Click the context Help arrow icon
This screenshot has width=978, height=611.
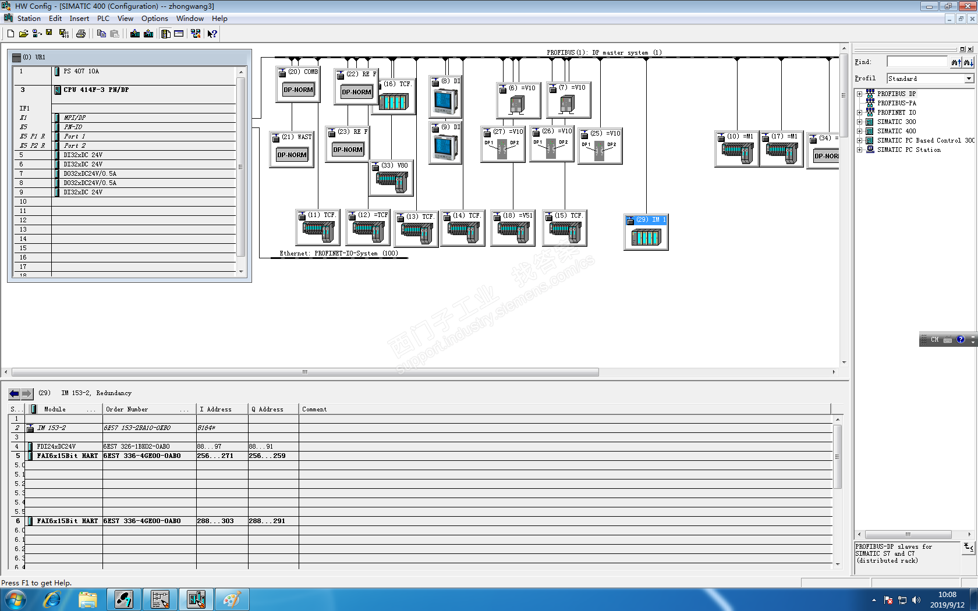[x=212, y=34]
